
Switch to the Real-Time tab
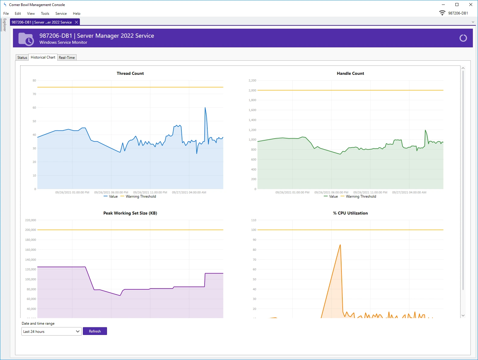pos(67,58)
